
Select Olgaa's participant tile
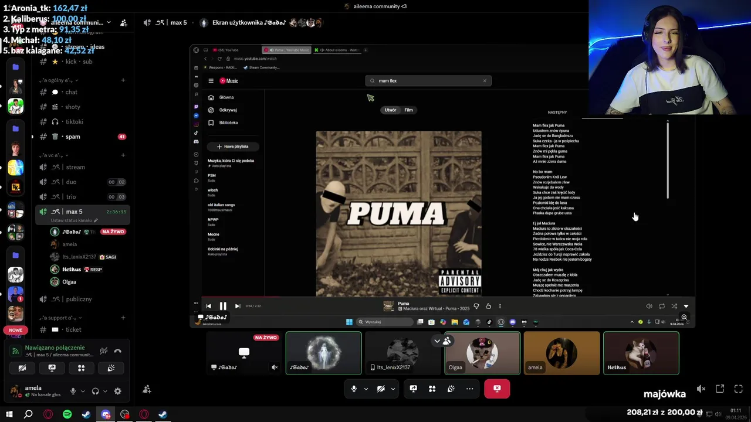482,353
